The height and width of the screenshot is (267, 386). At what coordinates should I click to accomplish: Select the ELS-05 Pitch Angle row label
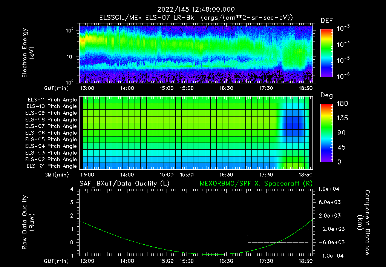click(51, 140)
